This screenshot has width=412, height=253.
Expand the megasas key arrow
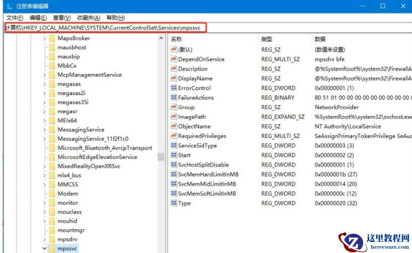44,84
